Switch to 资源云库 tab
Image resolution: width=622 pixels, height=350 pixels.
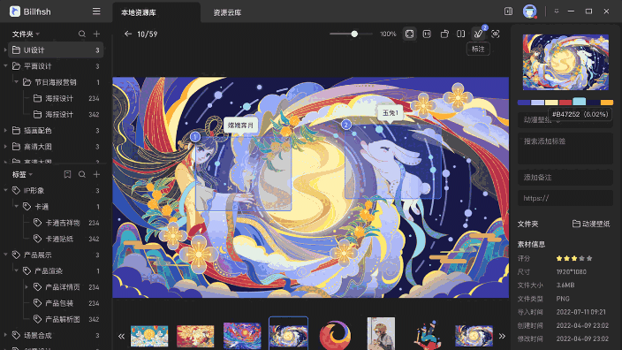point(227,12)
